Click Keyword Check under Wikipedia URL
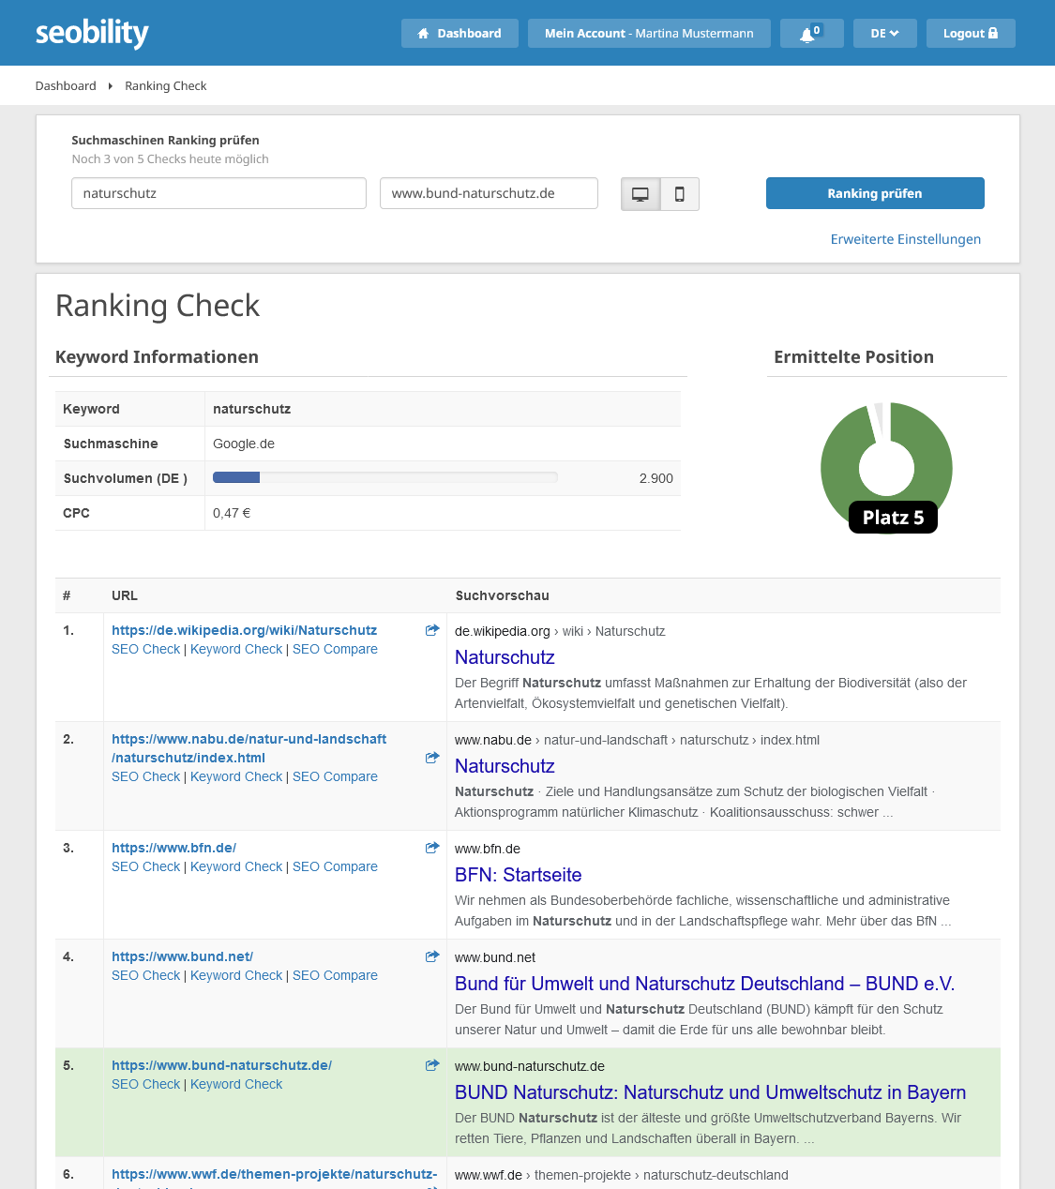Viewport: 1055px width, 1189px height. [x=236, y=649]
